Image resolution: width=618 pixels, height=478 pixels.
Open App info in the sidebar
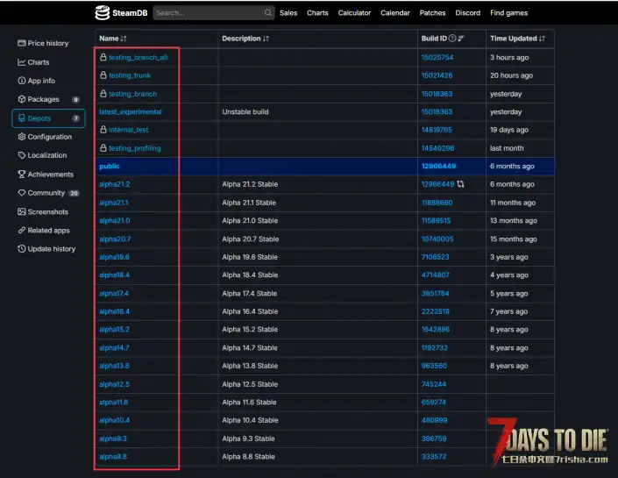click(36, 81)
